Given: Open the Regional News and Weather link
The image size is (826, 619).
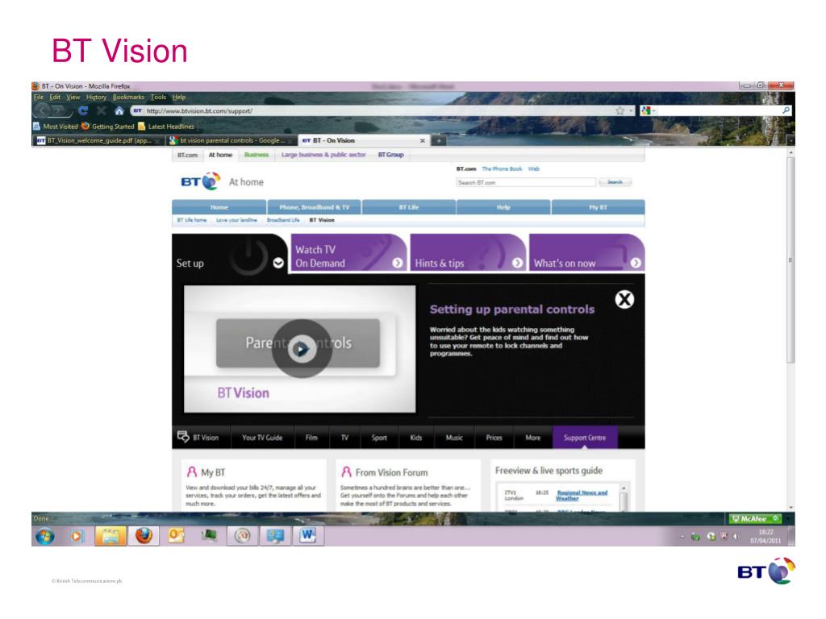Looking at the screenshot, I should 581,496.
